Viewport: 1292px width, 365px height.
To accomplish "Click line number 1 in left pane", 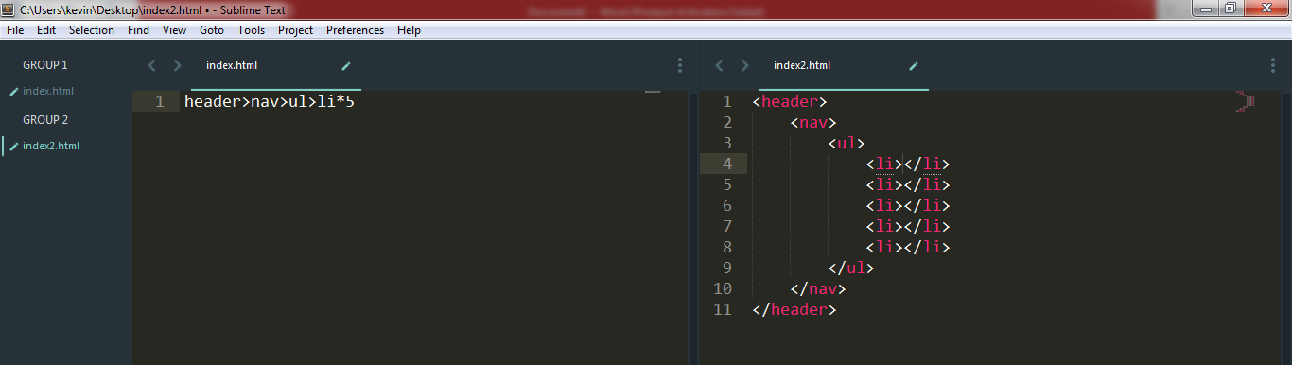I will pyautogui.click(x=160, y=101).
